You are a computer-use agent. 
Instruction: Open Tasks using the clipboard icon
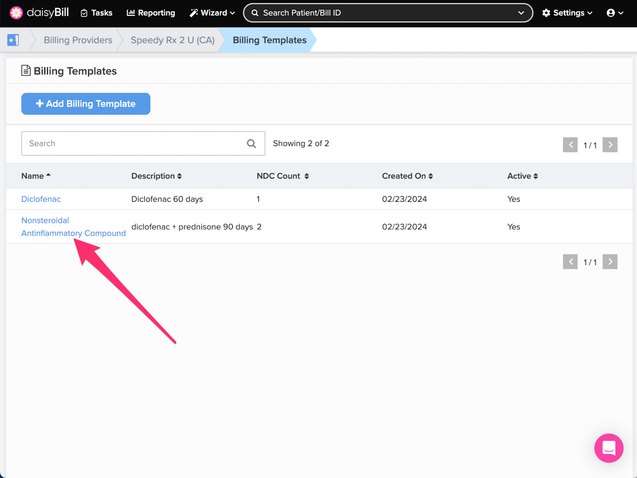pos(84,12)
